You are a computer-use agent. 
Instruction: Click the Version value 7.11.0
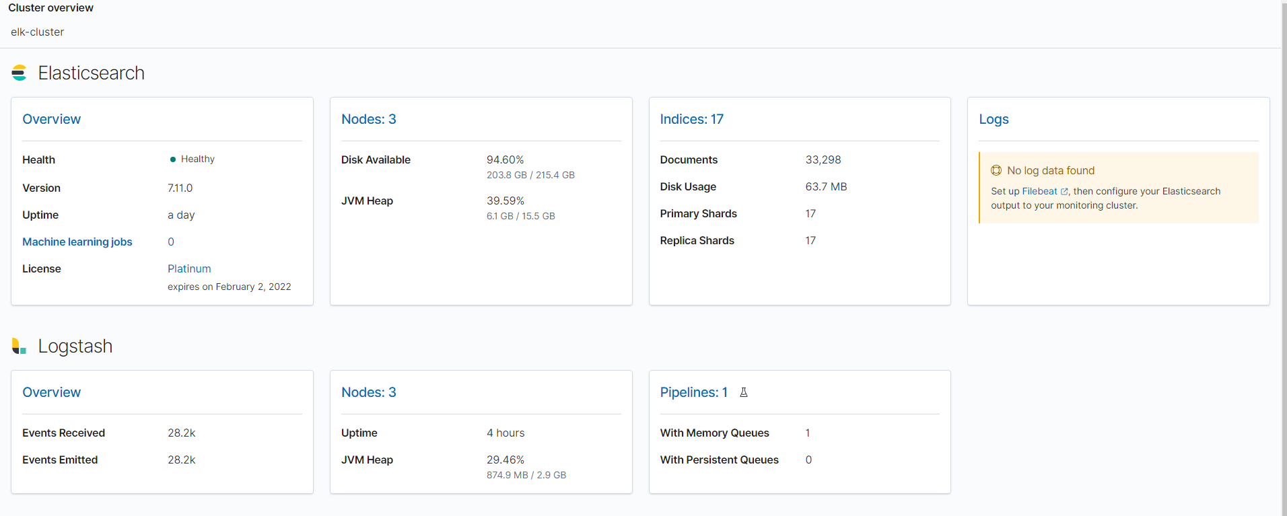pyautogui.click(x=180, y=188)
